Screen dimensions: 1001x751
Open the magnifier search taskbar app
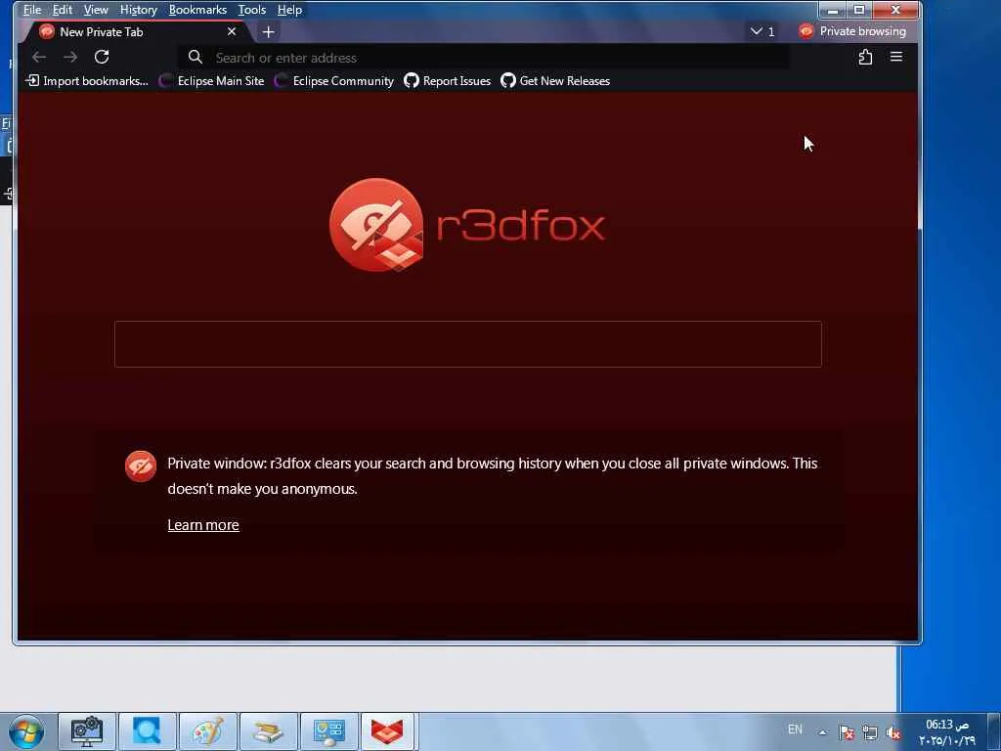[147, 731]
